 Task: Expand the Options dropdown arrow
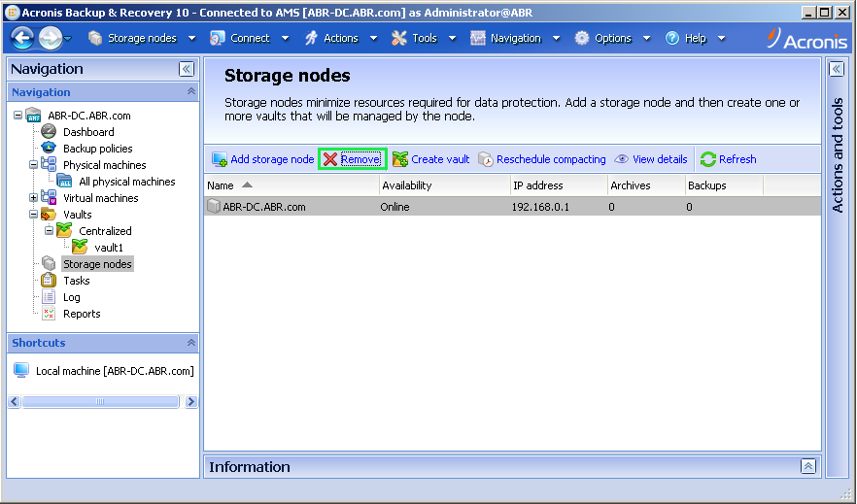pos(646,38)
